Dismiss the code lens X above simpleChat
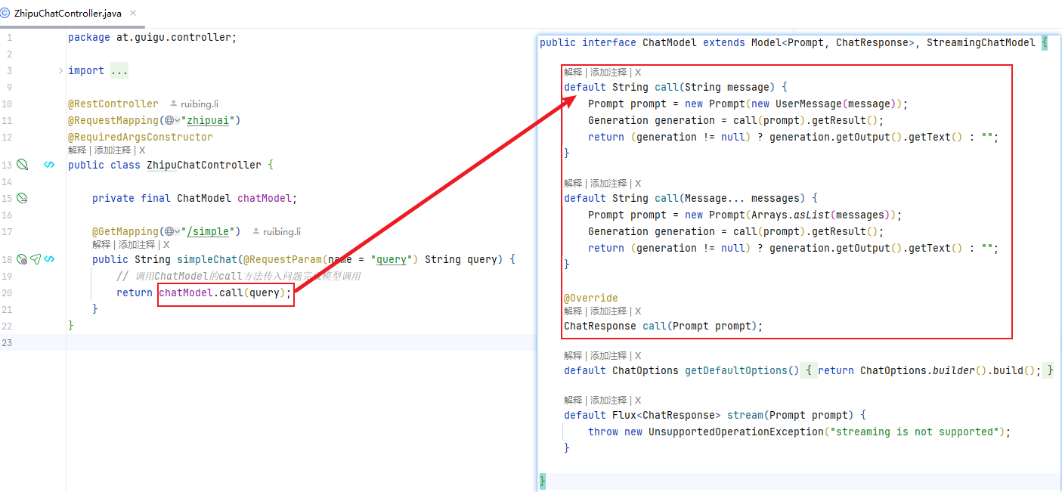1062x492 pixels. click(166, 245)
